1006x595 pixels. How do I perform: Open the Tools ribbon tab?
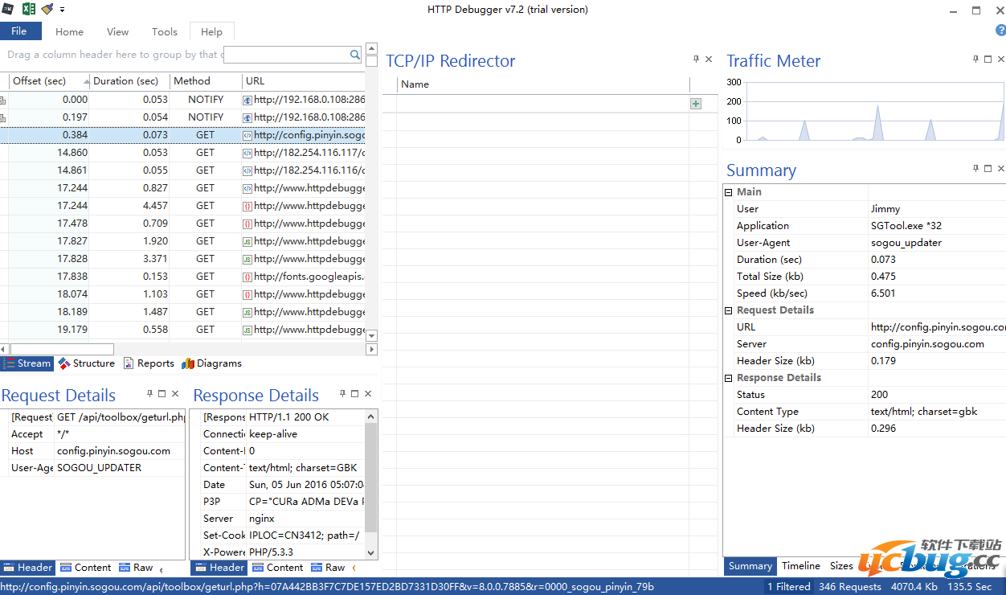click(164, 32)
